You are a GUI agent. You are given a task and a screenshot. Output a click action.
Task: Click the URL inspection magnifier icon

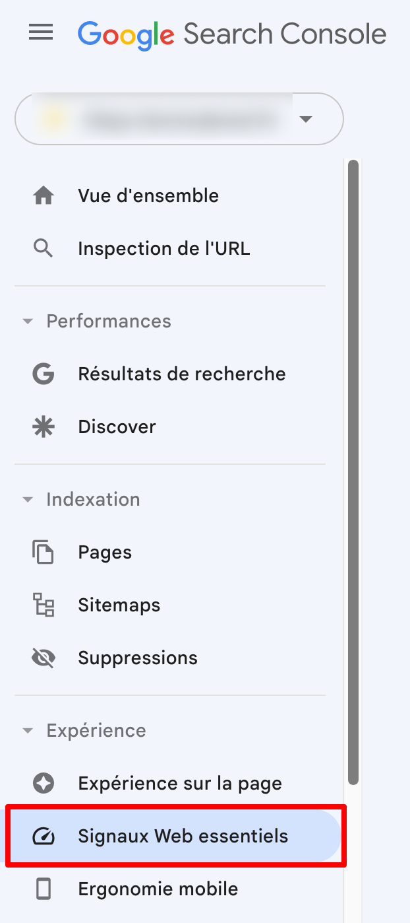click(x=42, y=248)
